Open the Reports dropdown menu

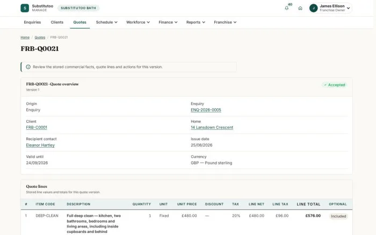(x=196, y=23)
